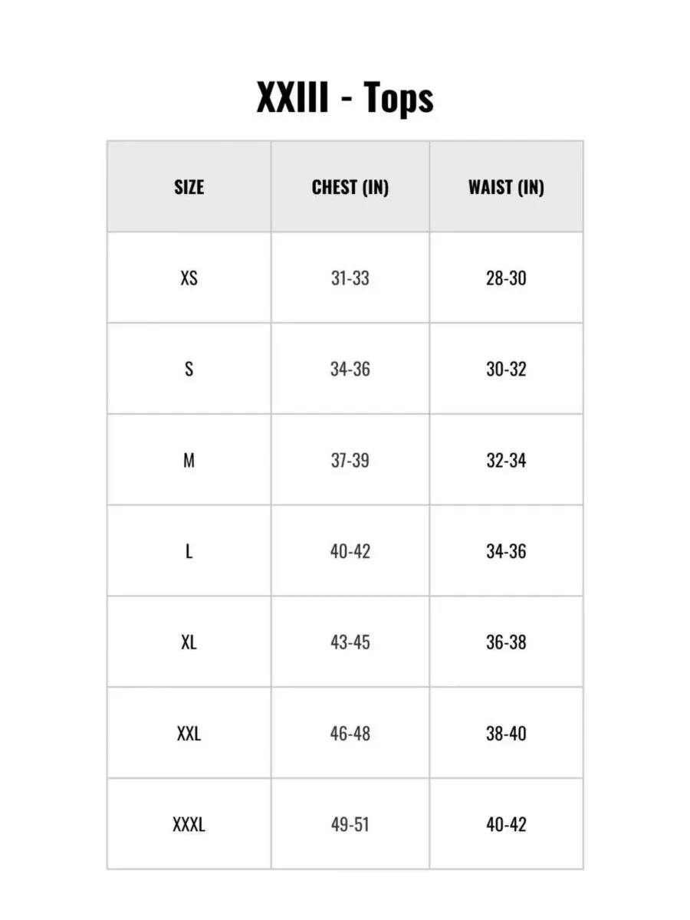Select chest value 37-39
The image size is (690, 920).
coord(350,460)
